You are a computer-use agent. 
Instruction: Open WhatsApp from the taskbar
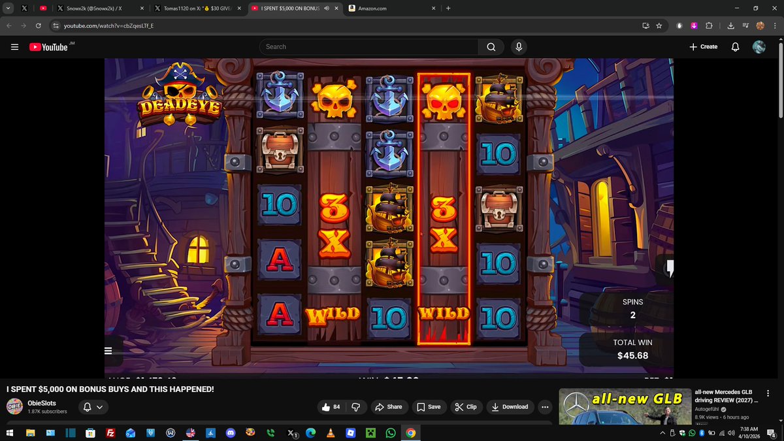pos(391,433)
